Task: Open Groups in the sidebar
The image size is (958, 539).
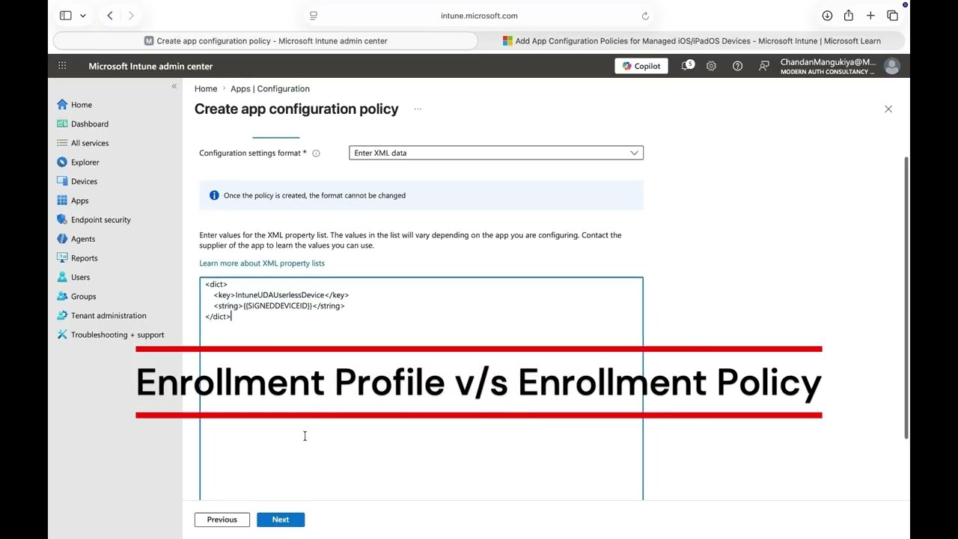Action: [x=76, y=296]
